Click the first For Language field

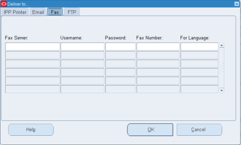click(x=199, y=47)
